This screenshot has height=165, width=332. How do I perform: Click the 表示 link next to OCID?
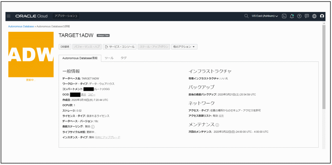click(x=83, y=95)
